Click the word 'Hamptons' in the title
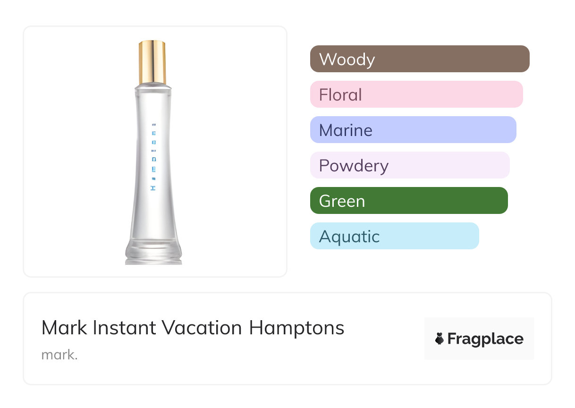This screenshot has width=575, height=408. (296, 328)
